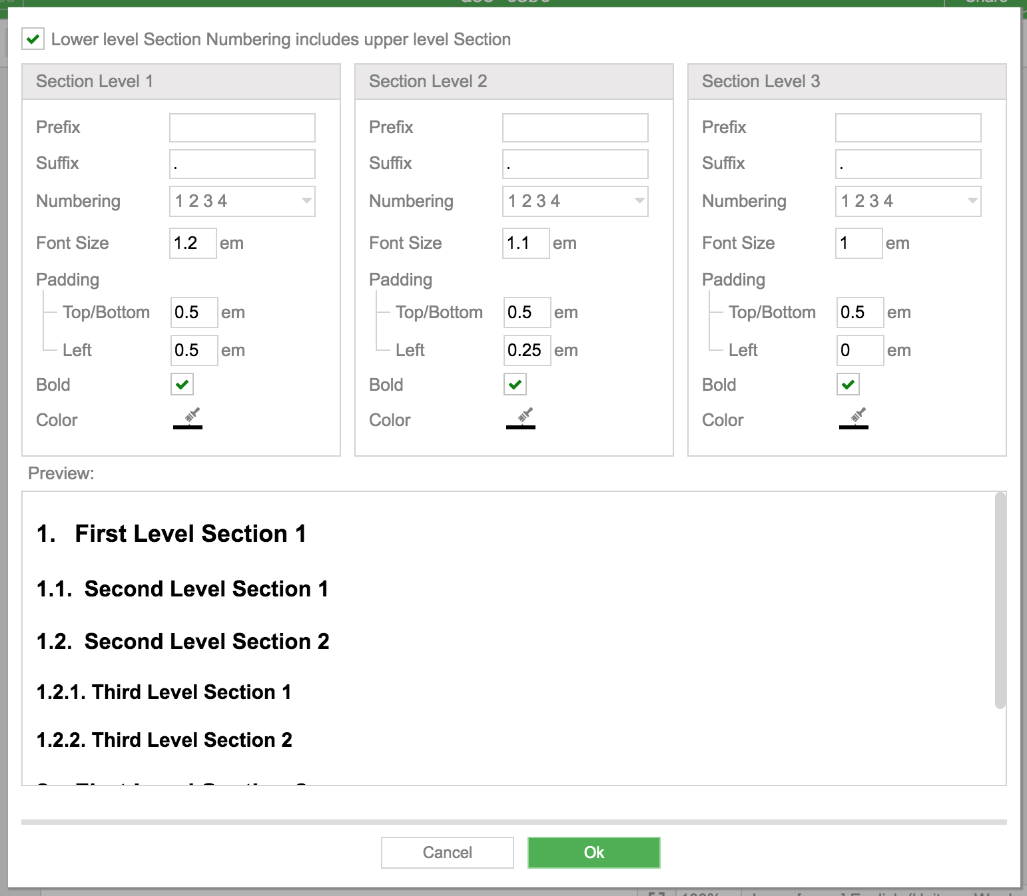The image size is (1027, 896).
Task: Click the 'Section Level 1' panel header
Action: 181,82
